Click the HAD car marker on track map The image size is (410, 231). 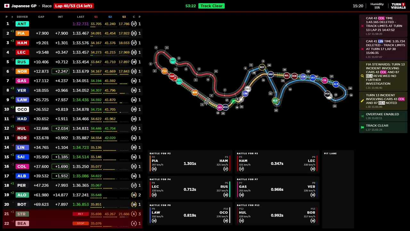click(x=271, y=74)
